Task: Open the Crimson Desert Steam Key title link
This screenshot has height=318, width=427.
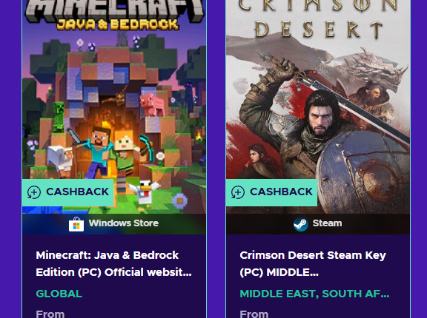Action: 313,264
